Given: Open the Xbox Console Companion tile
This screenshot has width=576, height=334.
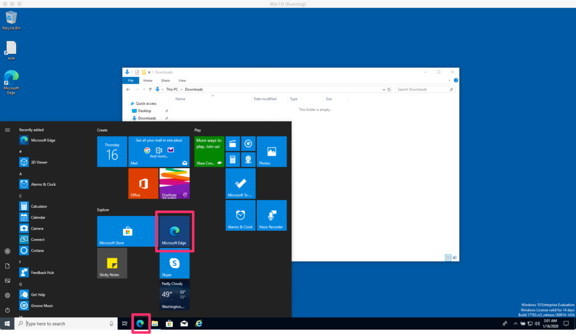Looking at the screenshot, I should click(209, 152).
